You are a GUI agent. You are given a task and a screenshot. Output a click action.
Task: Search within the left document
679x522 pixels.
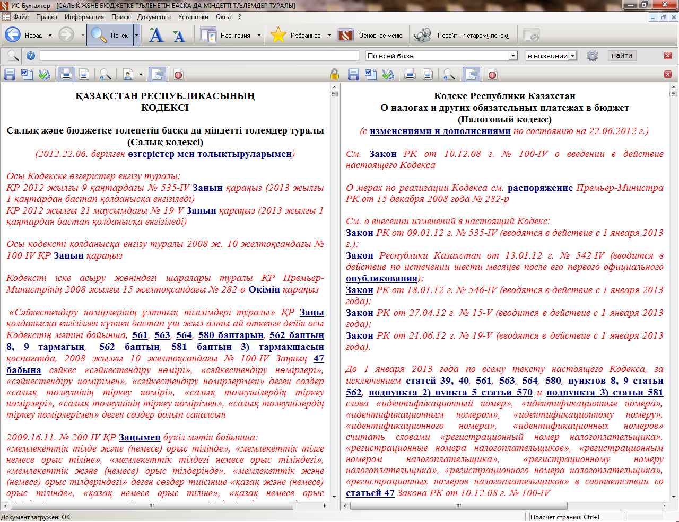106,74
